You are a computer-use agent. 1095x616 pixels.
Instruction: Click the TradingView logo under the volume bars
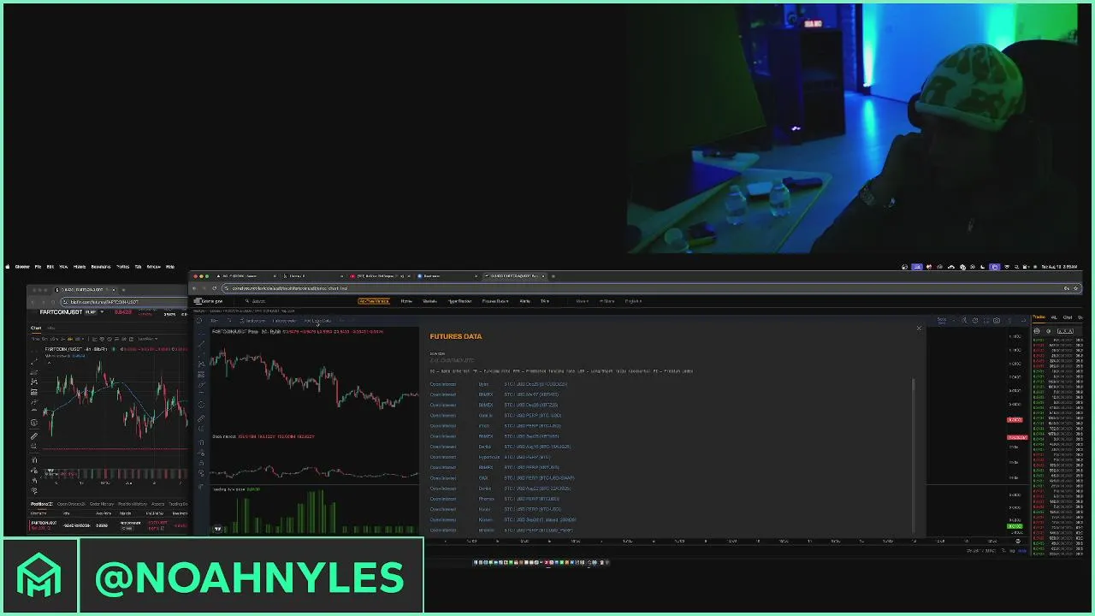coord(217,529)
